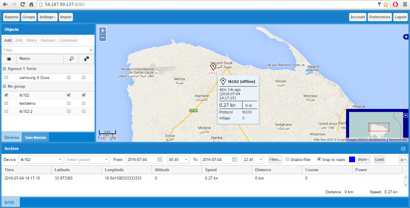410x208 pixels.
Task: Click in the objects Filter input field
Action: coord(46,50)
